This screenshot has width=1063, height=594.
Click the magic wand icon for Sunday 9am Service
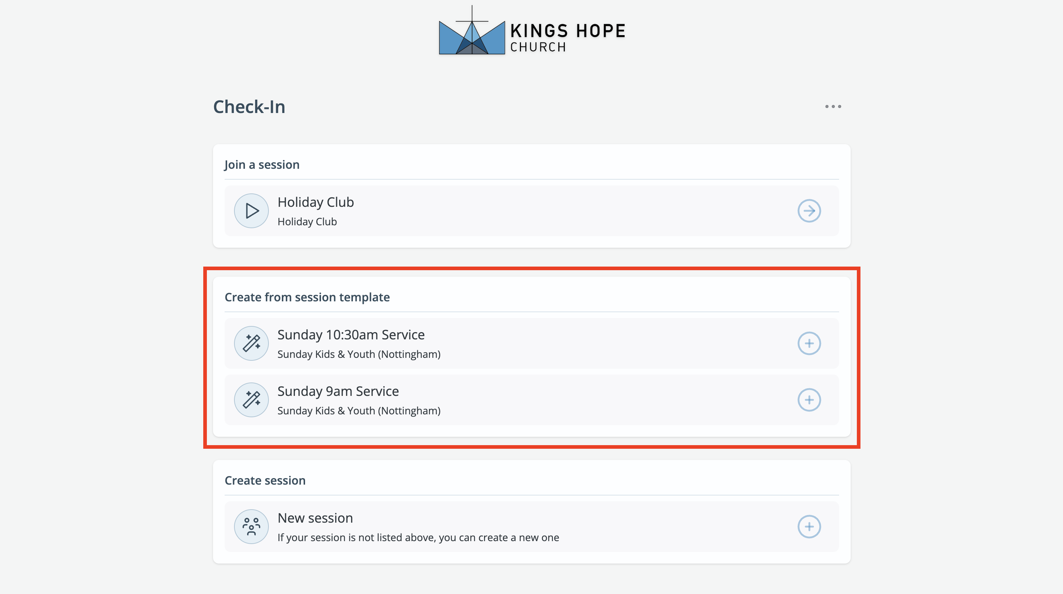point(251,399)
